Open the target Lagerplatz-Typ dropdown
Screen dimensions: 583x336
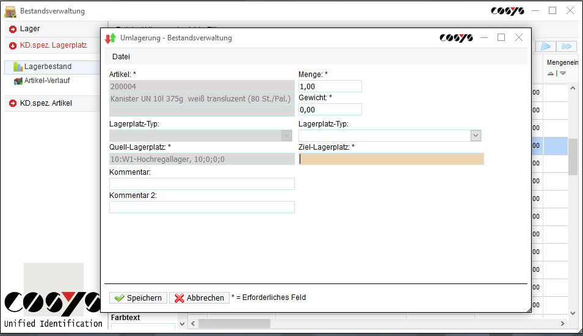click(x=476, y=136)
